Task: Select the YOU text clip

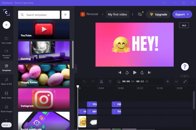Action: click(x=92, y=104)
